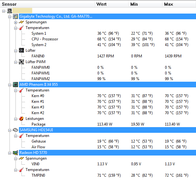Collapse the AMD Phenom II X4 955 node
This screenshot has width=196, height=182.
[9, 85]
